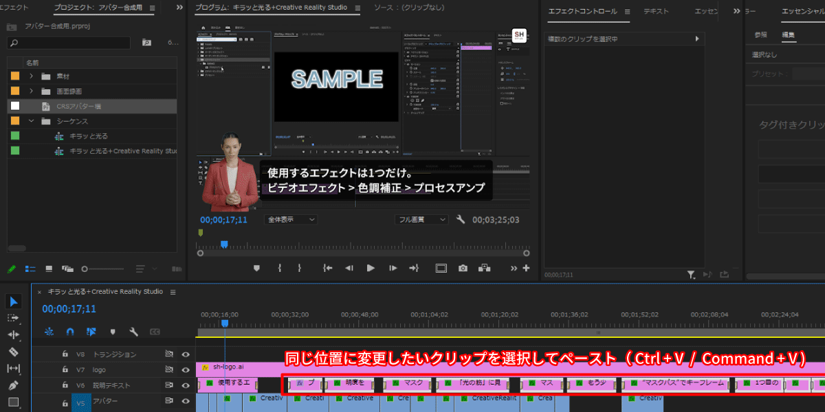The height and width of the screenshot is (412, 825).
Task: Select the Ripple Edit tool
Action: 14,335
